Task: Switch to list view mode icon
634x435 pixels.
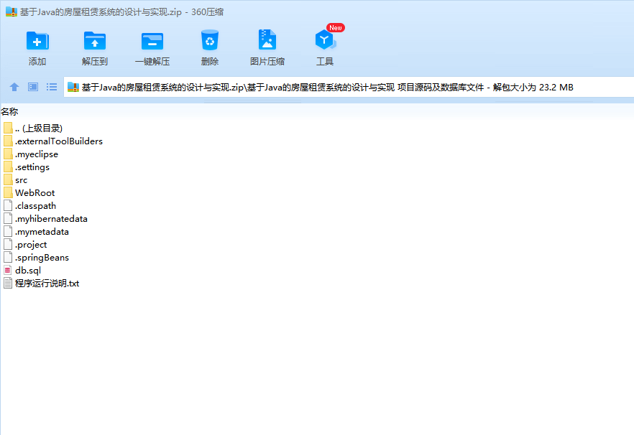Action: [x=51, y=87]
